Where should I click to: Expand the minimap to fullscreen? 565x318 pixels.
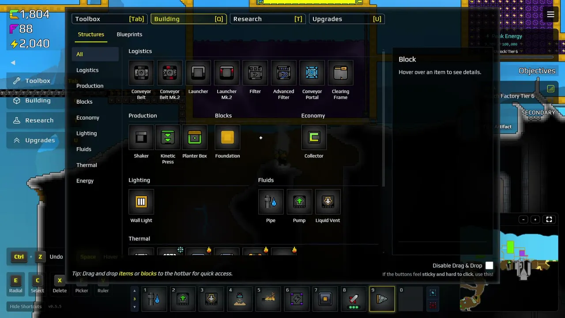tap(549, 220)
